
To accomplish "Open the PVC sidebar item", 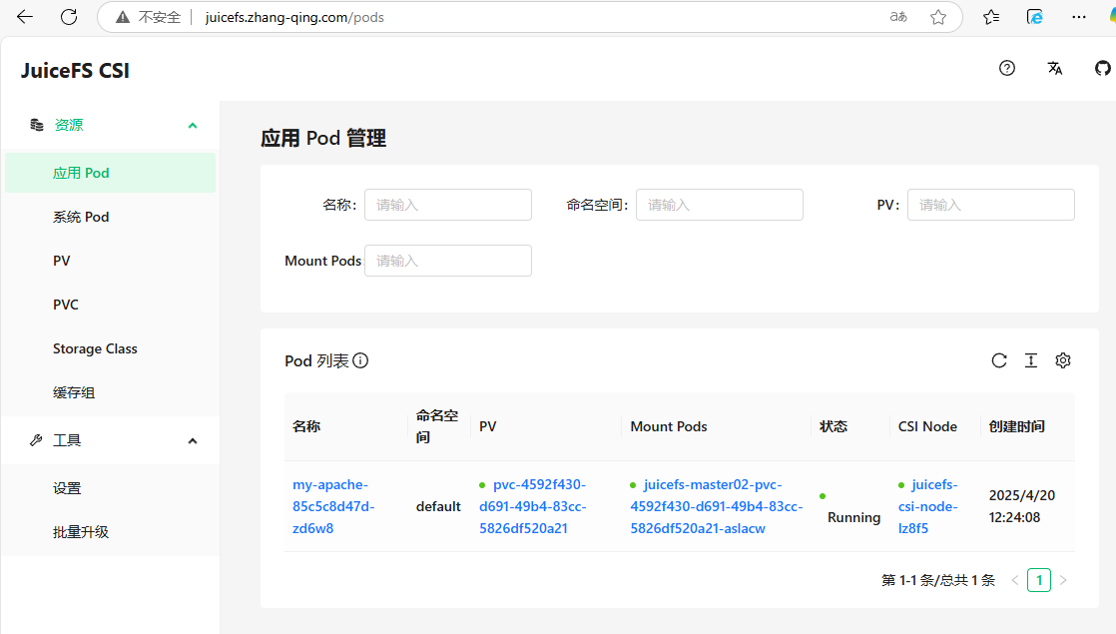I will point(111,305).
